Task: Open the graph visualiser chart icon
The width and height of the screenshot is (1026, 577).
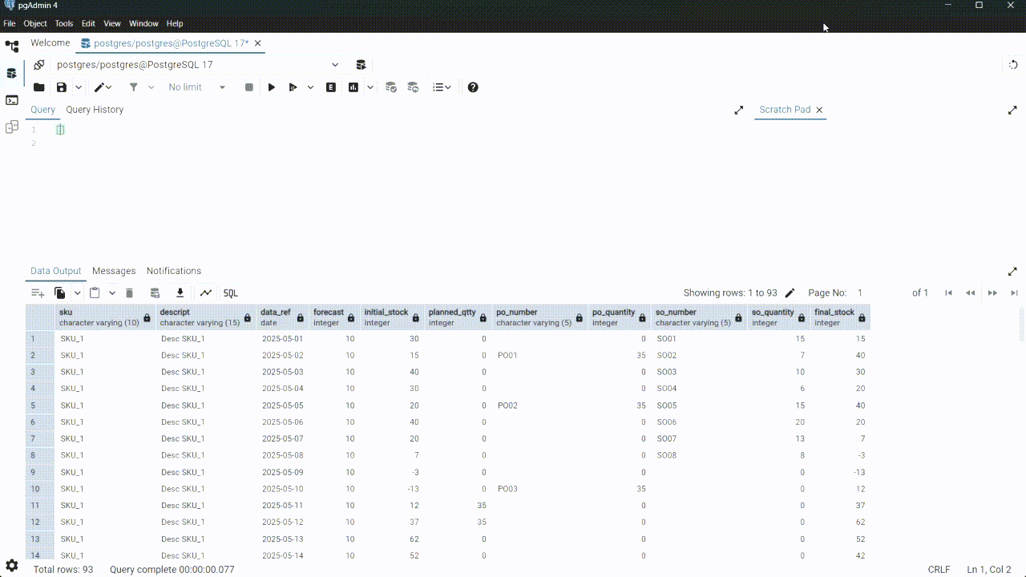Action: point(206,293)
